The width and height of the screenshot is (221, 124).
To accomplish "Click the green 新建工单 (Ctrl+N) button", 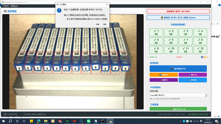I will [178, 109].
